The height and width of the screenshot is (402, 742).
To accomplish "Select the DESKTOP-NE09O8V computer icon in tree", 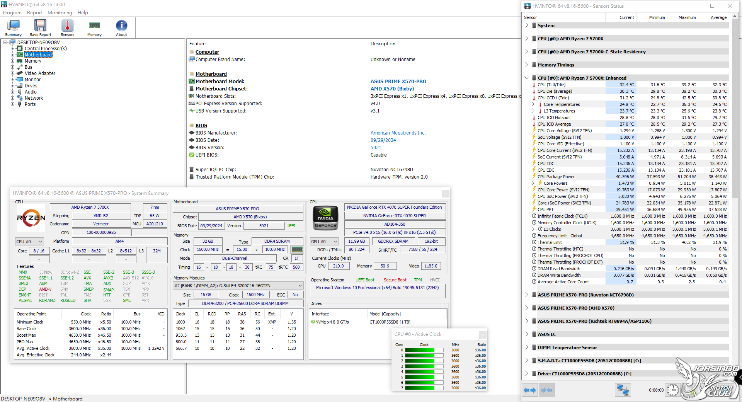I will point(12,43).
